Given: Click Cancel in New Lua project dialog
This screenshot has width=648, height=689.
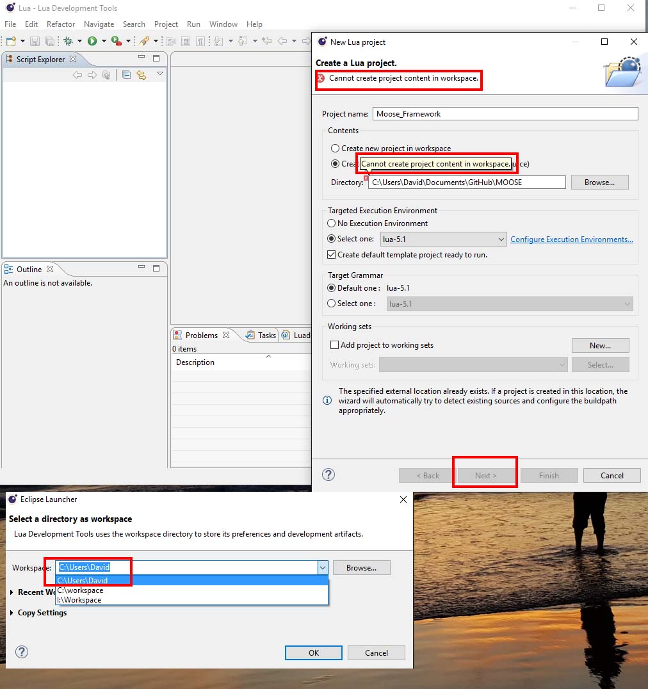Looking at the screenshot, I should (x=612, y=475).
